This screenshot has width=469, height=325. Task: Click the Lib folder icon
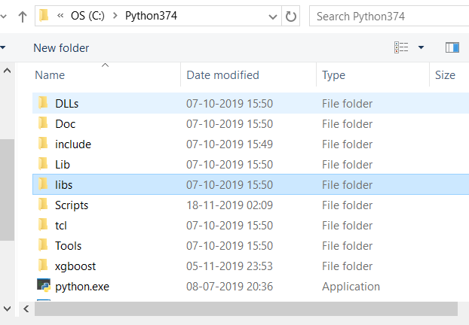point(43,163)
